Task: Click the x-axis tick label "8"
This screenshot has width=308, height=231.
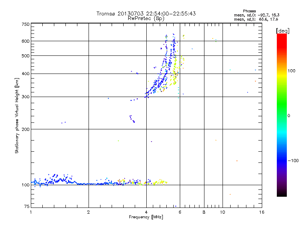Action: 204,212
